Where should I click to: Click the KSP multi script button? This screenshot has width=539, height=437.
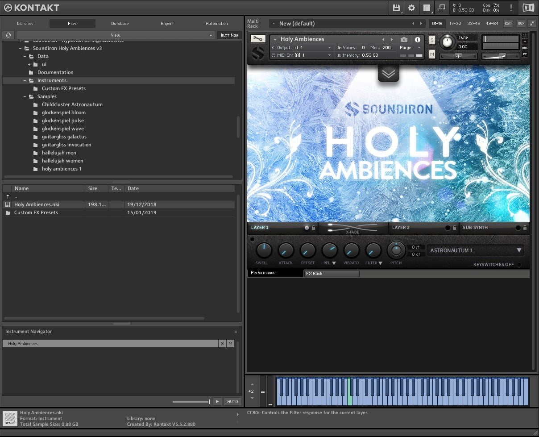pos(508,23)
